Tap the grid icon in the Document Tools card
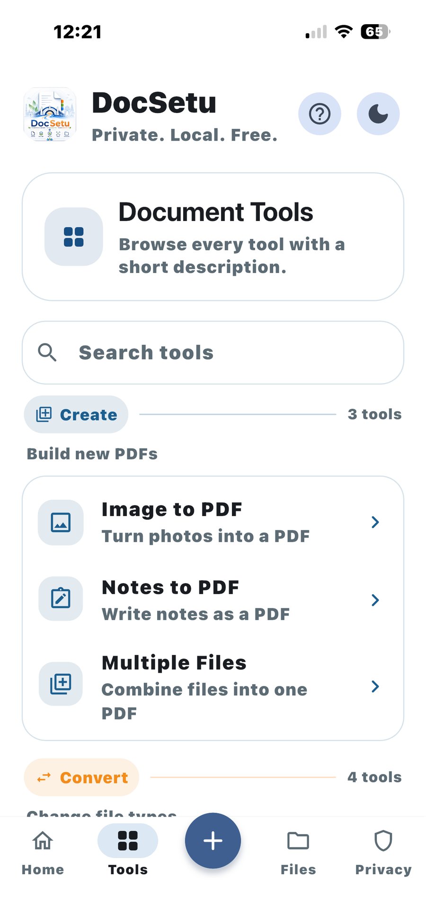The image size is (426, 923). (x=74, y=237)
